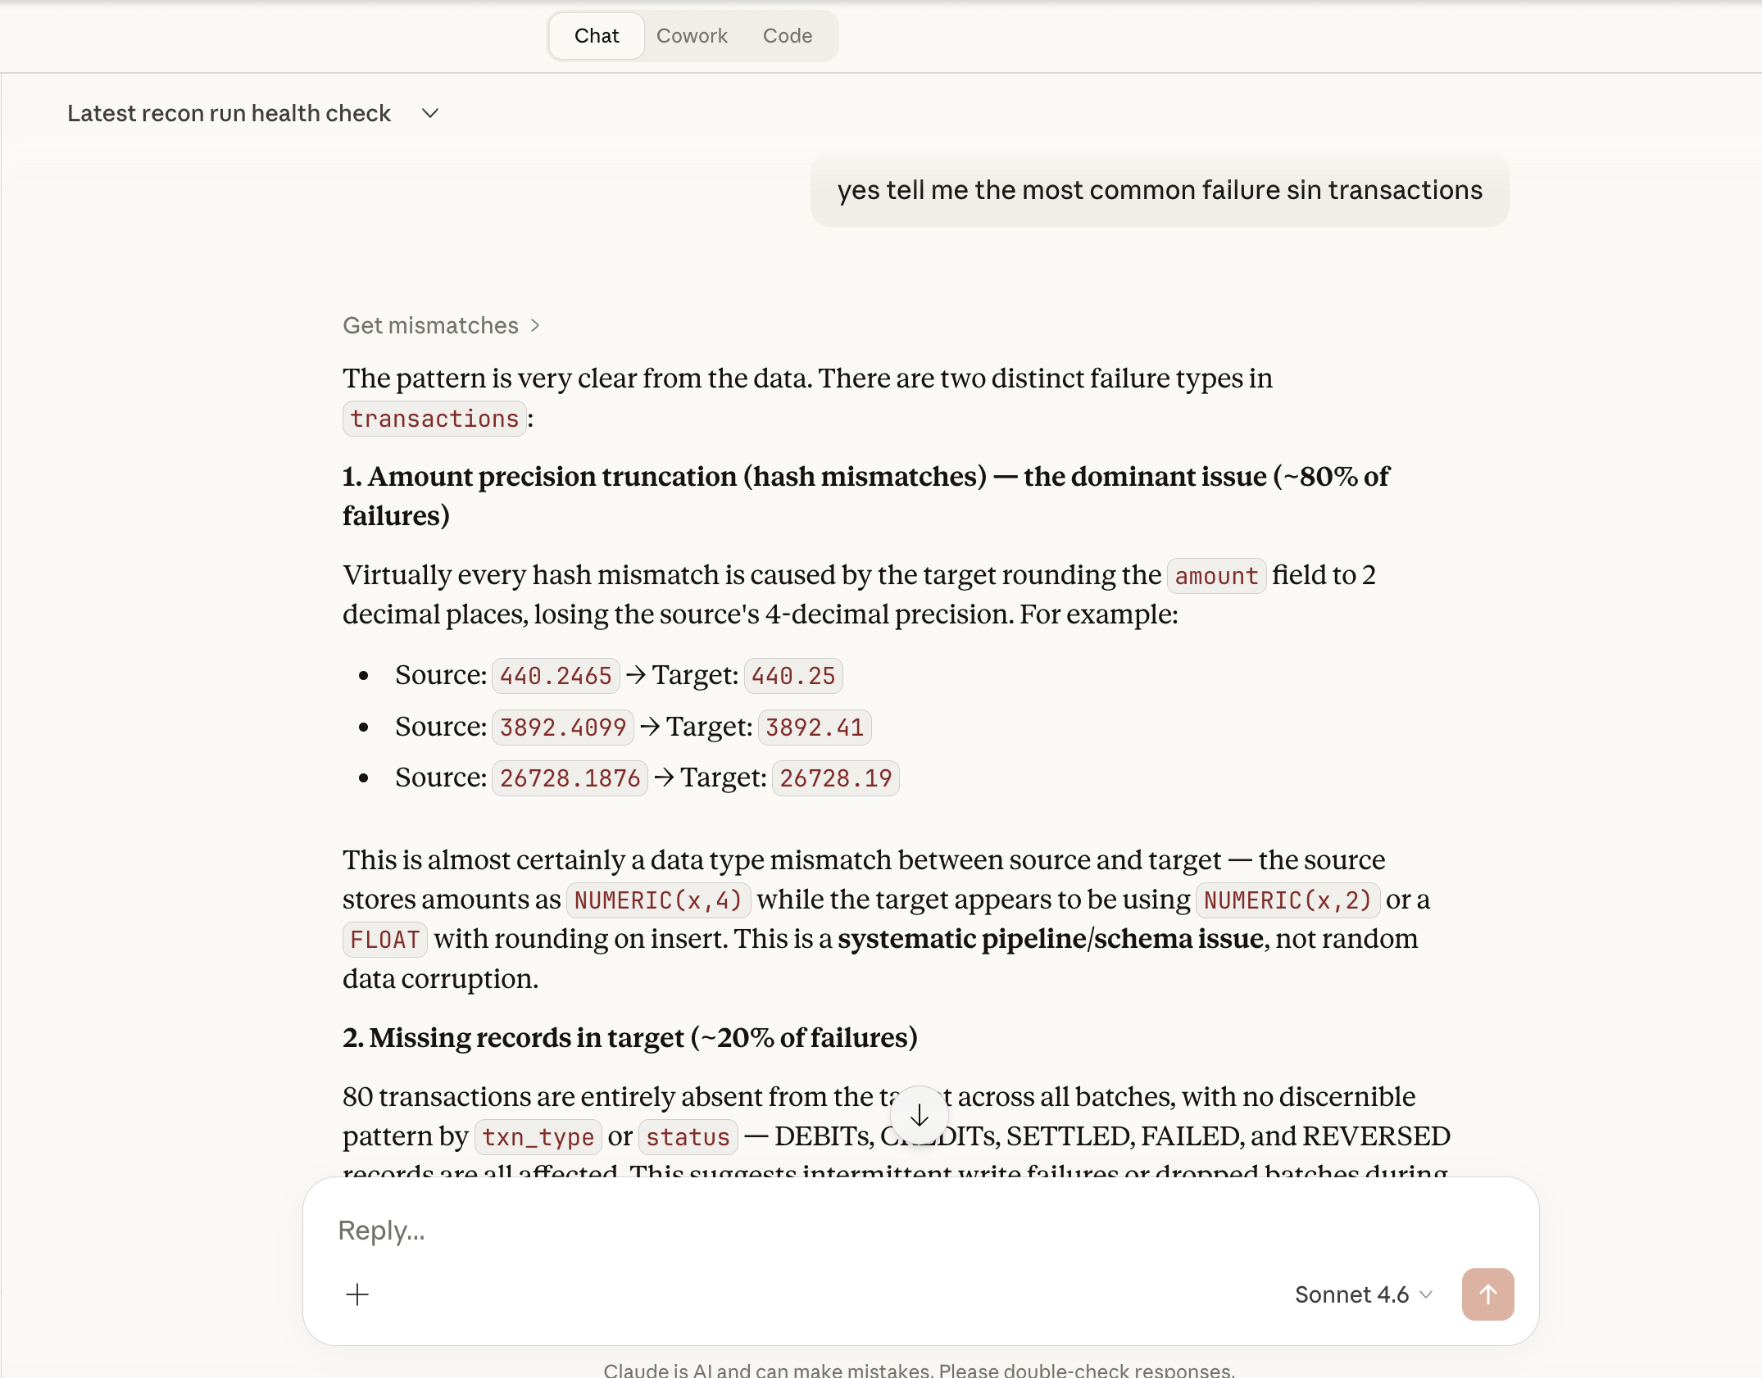
Task: Switch to the Chat tab
Action: click(x=597, y=36)
